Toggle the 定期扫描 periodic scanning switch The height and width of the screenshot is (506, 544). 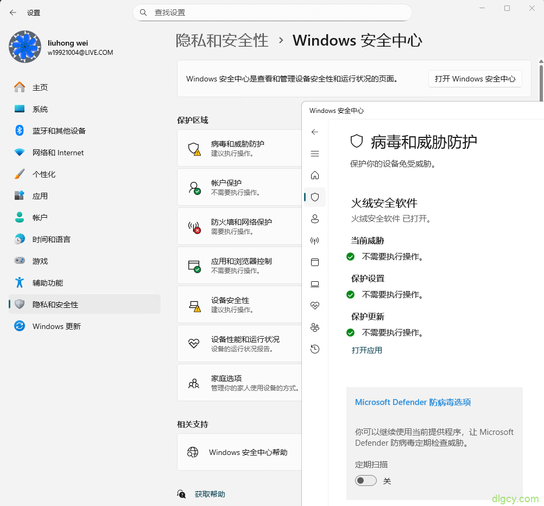(x=366, y=480)
